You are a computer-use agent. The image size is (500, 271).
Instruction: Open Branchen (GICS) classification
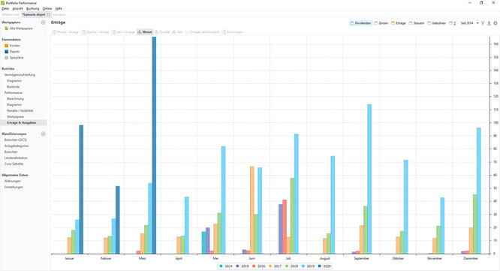tap(16, 140)
